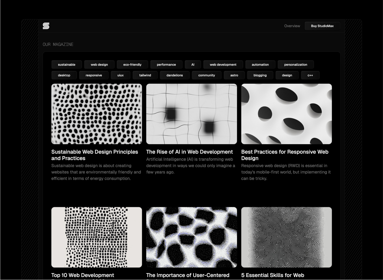The height and width of the screenshot is (280, 383).
Task: Select the "eco-friendly" tag
Action: [132, 64]
